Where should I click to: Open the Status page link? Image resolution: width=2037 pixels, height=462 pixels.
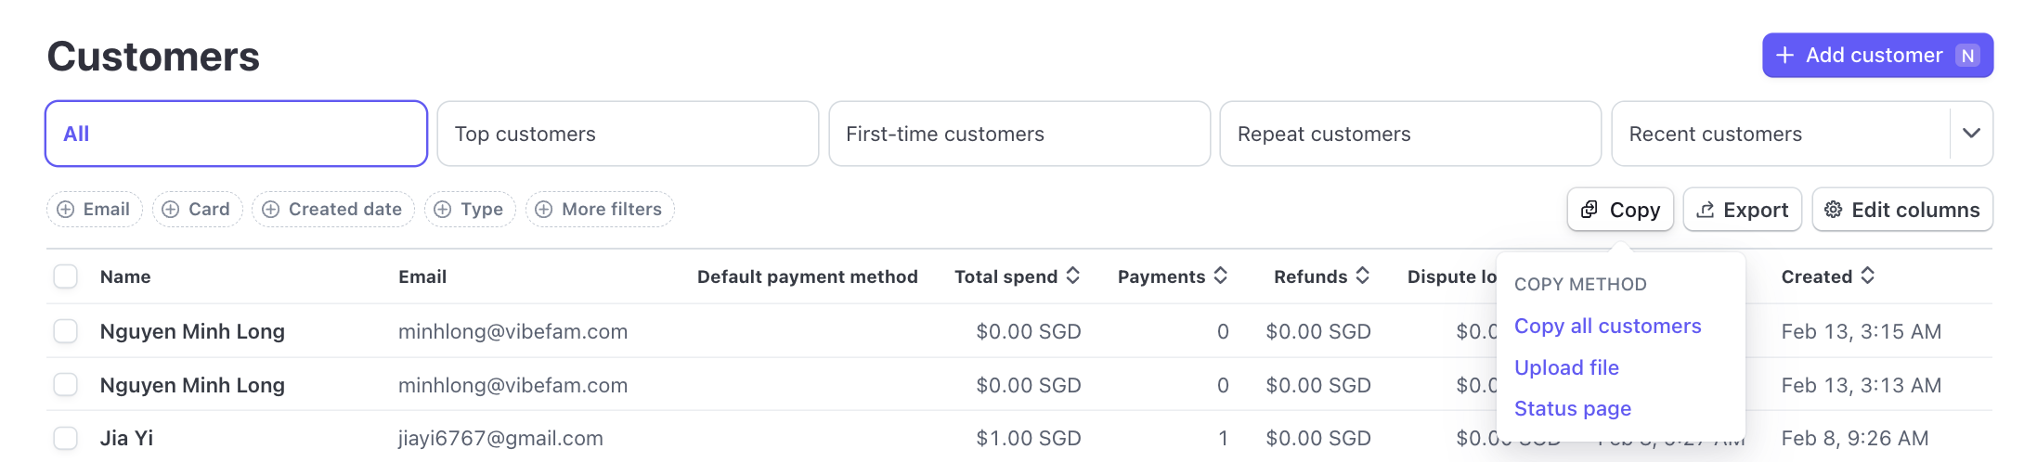click(x=1572, y=408)
